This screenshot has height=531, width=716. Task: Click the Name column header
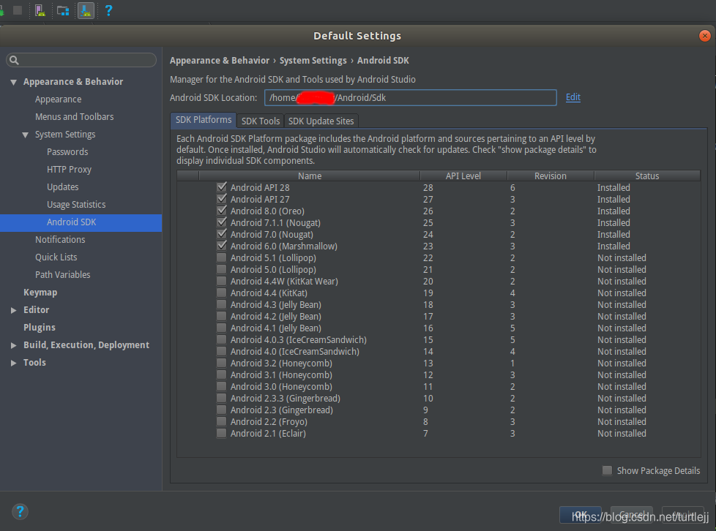click(310, 176)
